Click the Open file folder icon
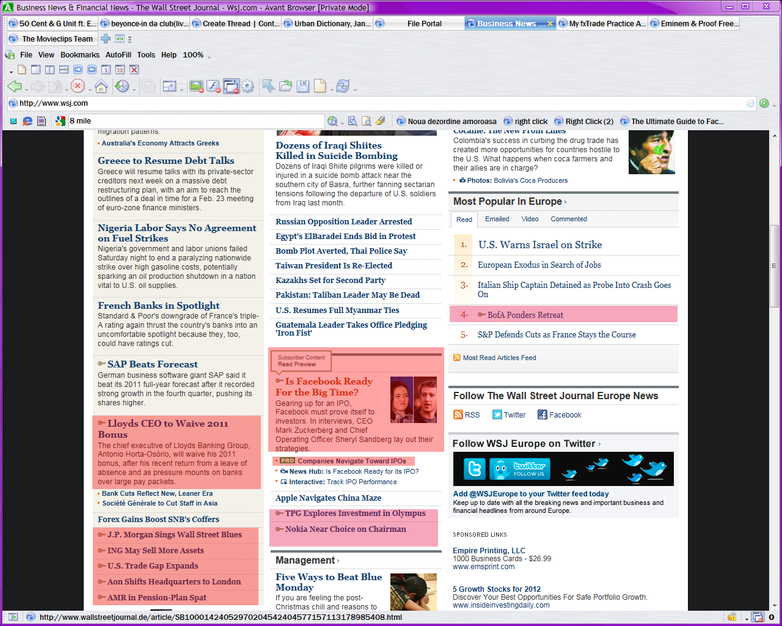Image resolution: width=782 pixels, height=626 pixels. tap(285, 86)
